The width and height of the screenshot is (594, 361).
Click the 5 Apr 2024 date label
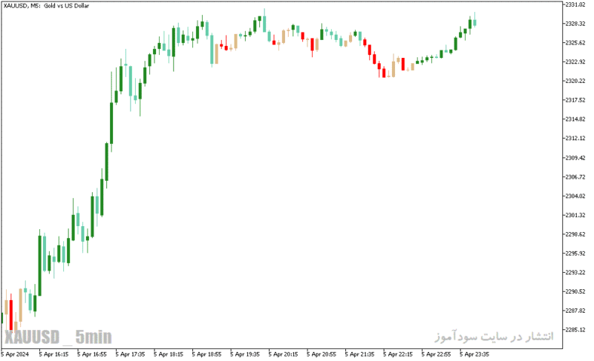pyautogui.click(x=15, y=354)
